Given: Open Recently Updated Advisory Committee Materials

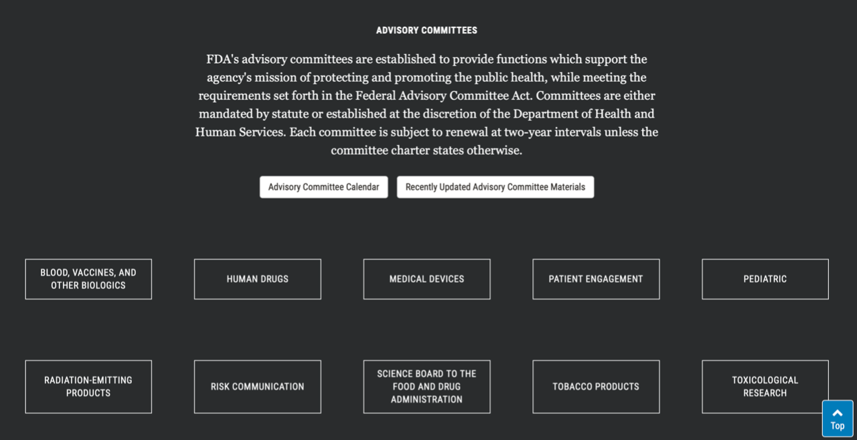Looking at the screenshot, I should click(x=495, y=187).
